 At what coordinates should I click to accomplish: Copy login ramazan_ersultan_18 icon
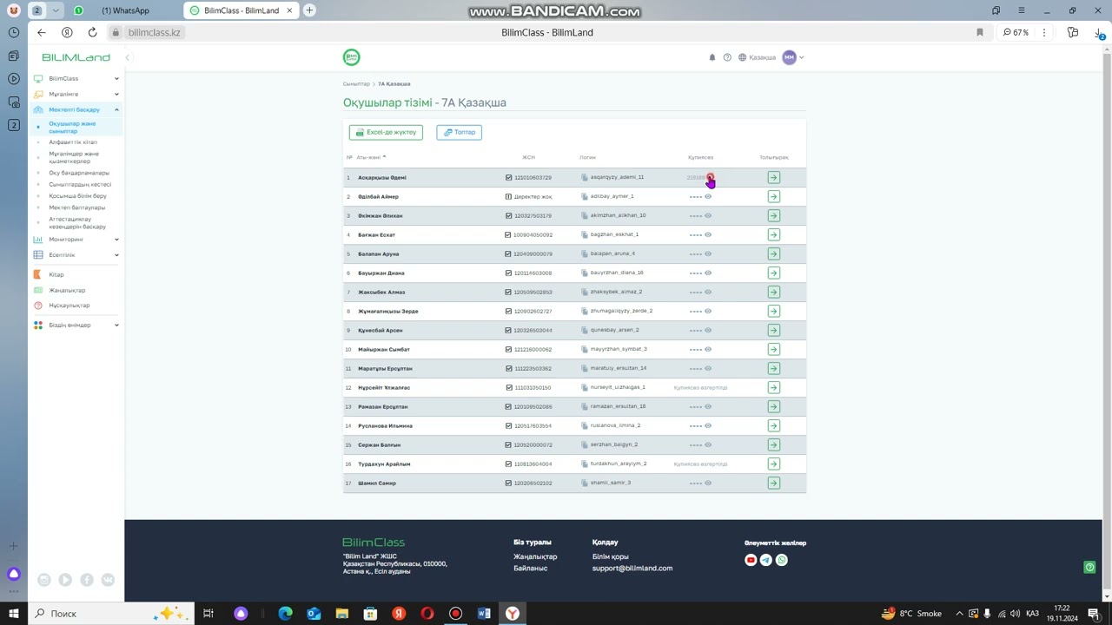[585, 406]
